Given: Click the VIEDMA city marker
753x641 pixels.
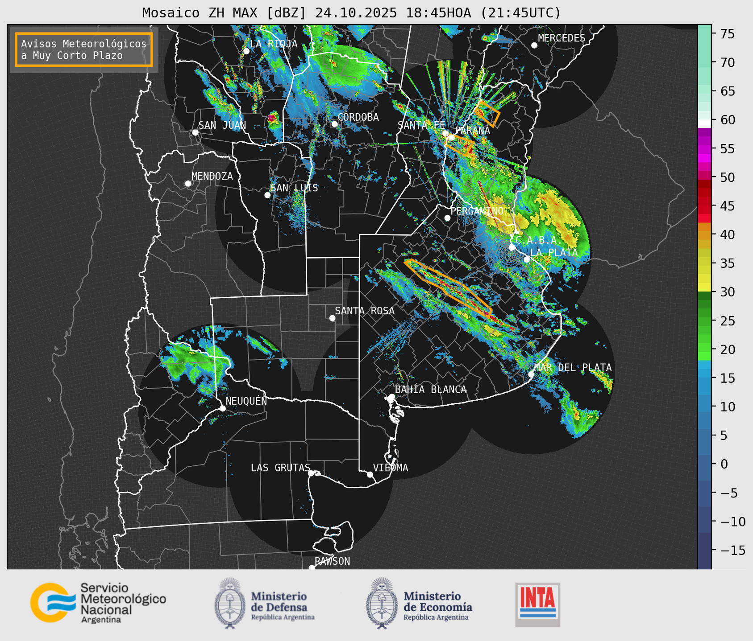Looking at the screenshot, I should click(x=370, y=474).
